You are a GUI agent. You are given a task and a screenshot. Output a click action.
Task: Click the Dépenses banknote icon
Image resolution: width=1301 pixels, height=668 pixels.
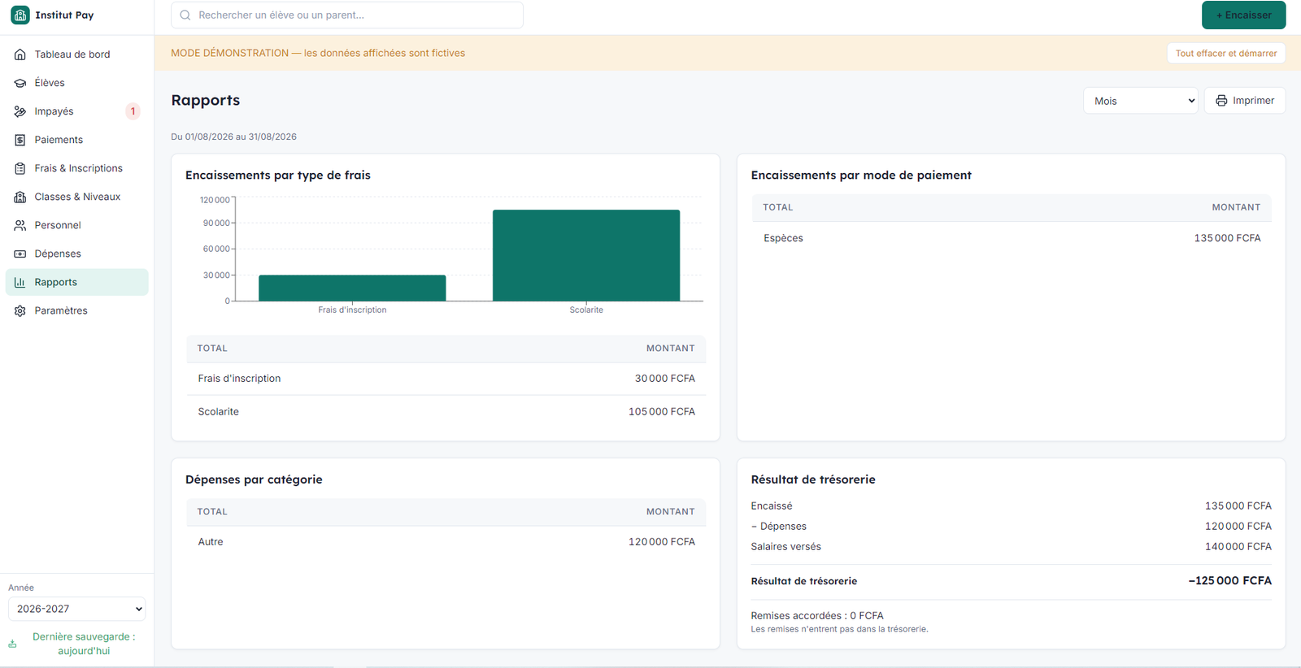point(20,254)
